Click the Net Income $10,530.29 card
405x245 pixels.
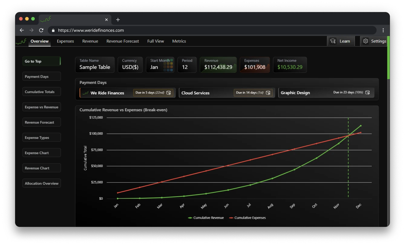(290, 65)
